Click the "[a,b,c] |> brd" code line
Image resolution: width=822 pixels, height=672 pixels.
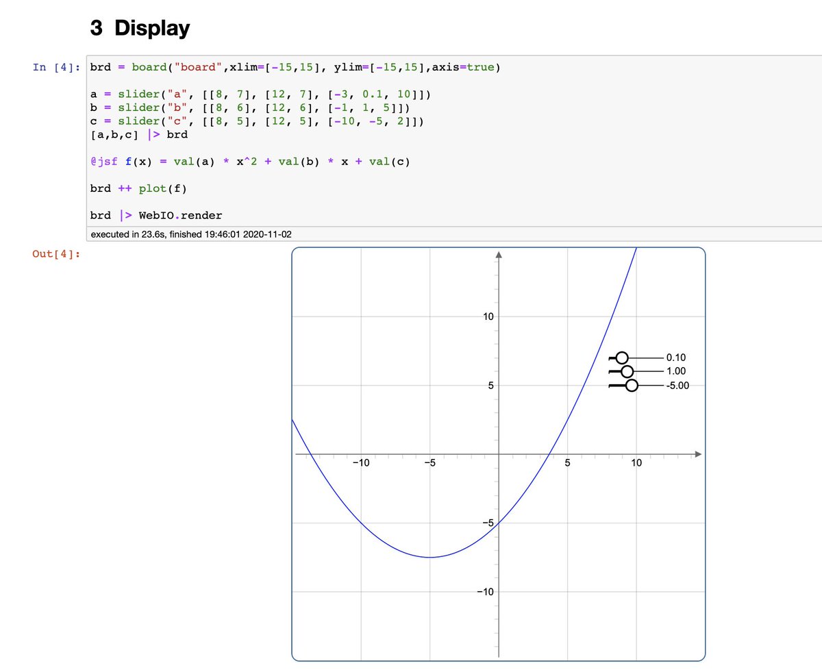[x=139, y=136]
